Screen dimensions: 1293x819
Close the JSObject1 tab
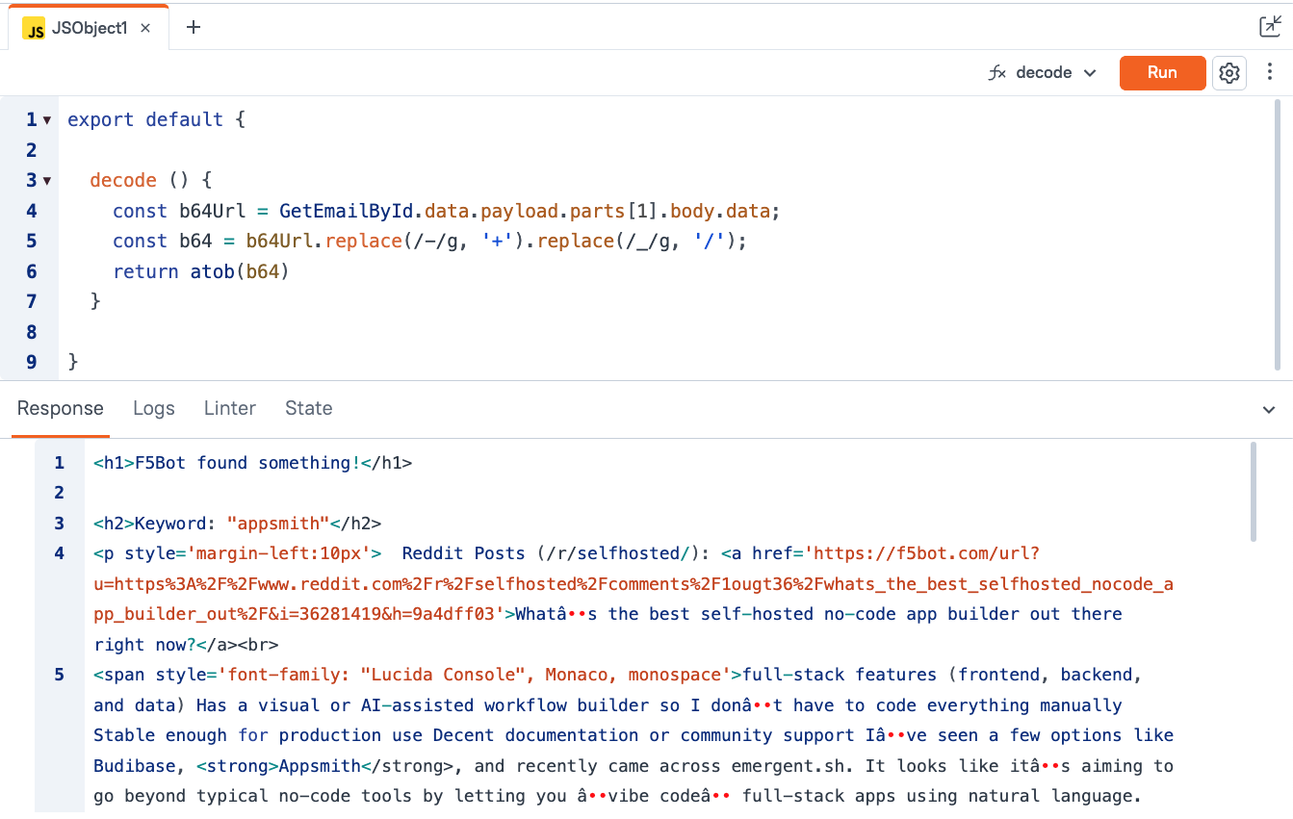[x=145, y=28]
